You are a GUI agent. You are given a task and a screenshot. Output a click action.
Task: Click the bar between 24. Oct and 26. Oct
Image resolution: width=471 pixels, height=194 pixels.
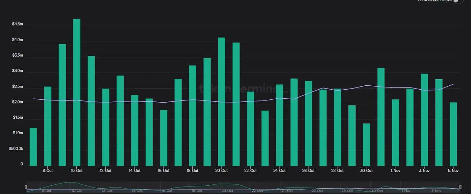tap(294, 122)
